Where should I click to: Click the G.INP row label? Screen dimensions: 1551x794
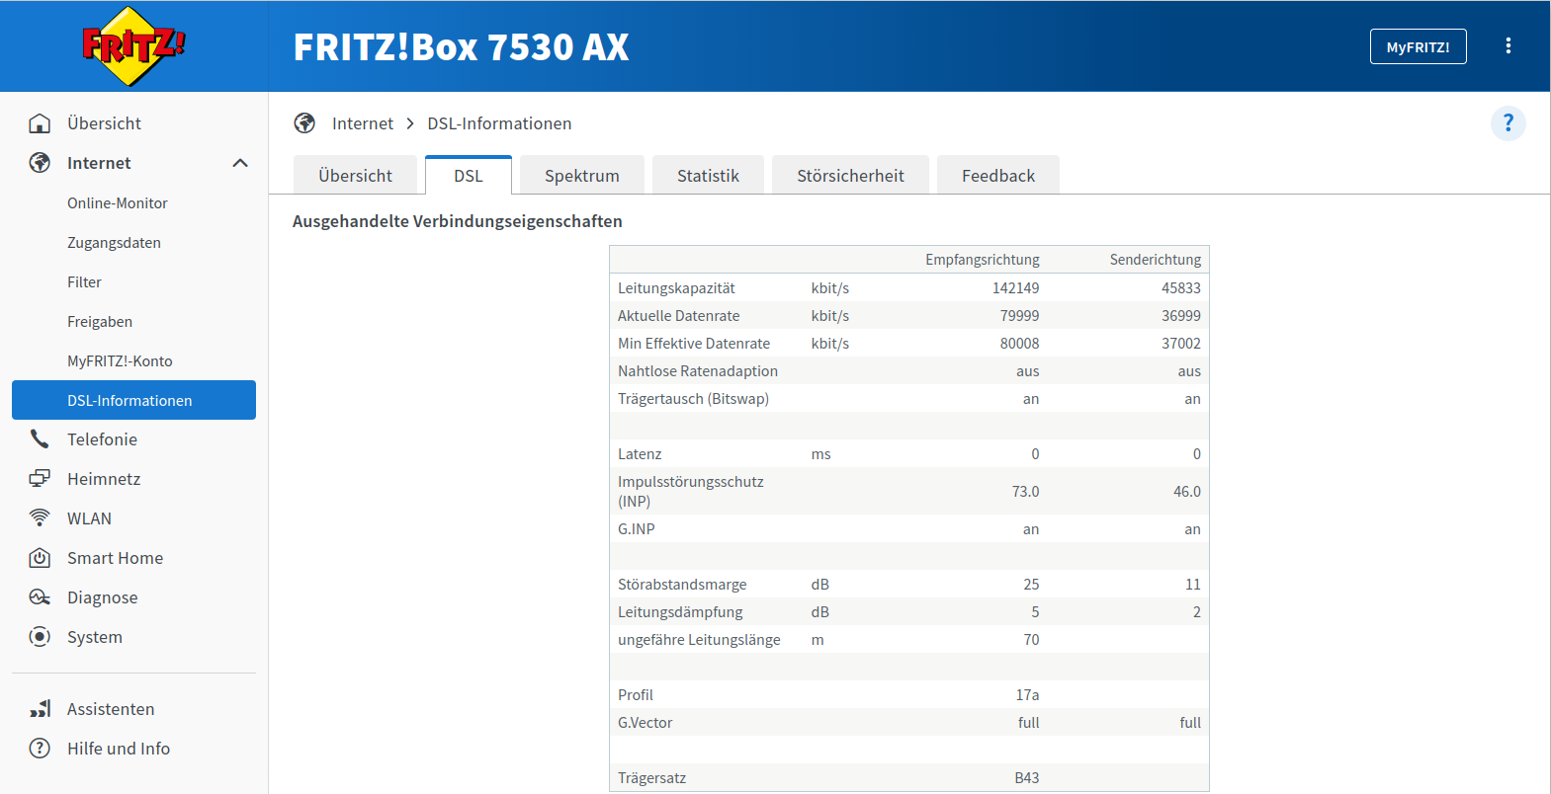click(x=637, y=529)
